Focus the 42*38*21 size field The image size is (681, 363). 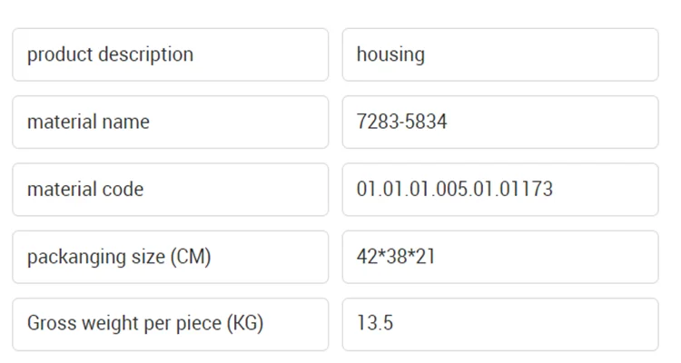(x=499, y=257)
